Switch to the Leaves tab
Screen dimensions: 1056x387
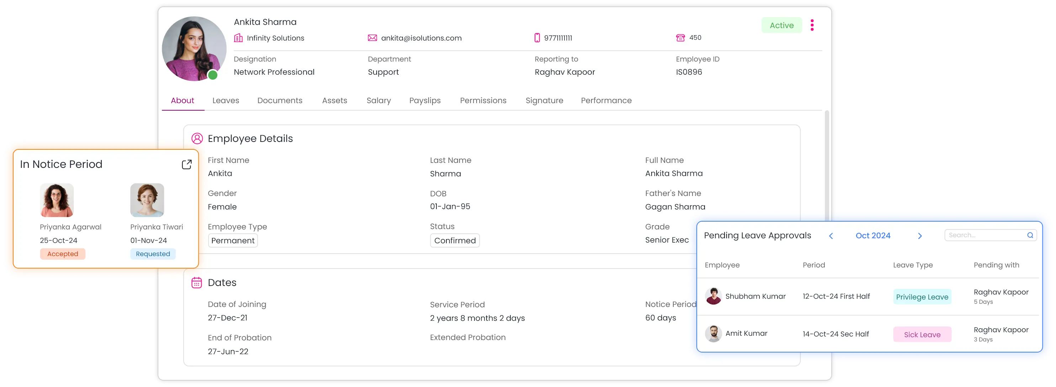coord(225,100)
